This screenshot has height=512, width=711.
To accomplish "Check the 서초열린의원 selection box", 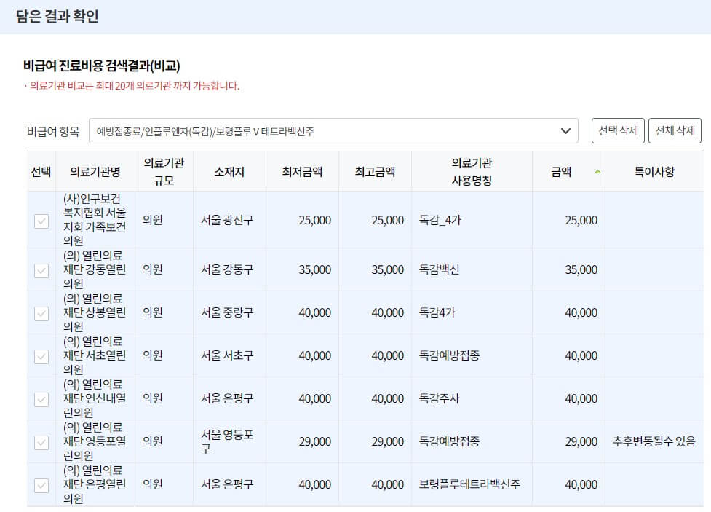I will click(x=40, y=355).
